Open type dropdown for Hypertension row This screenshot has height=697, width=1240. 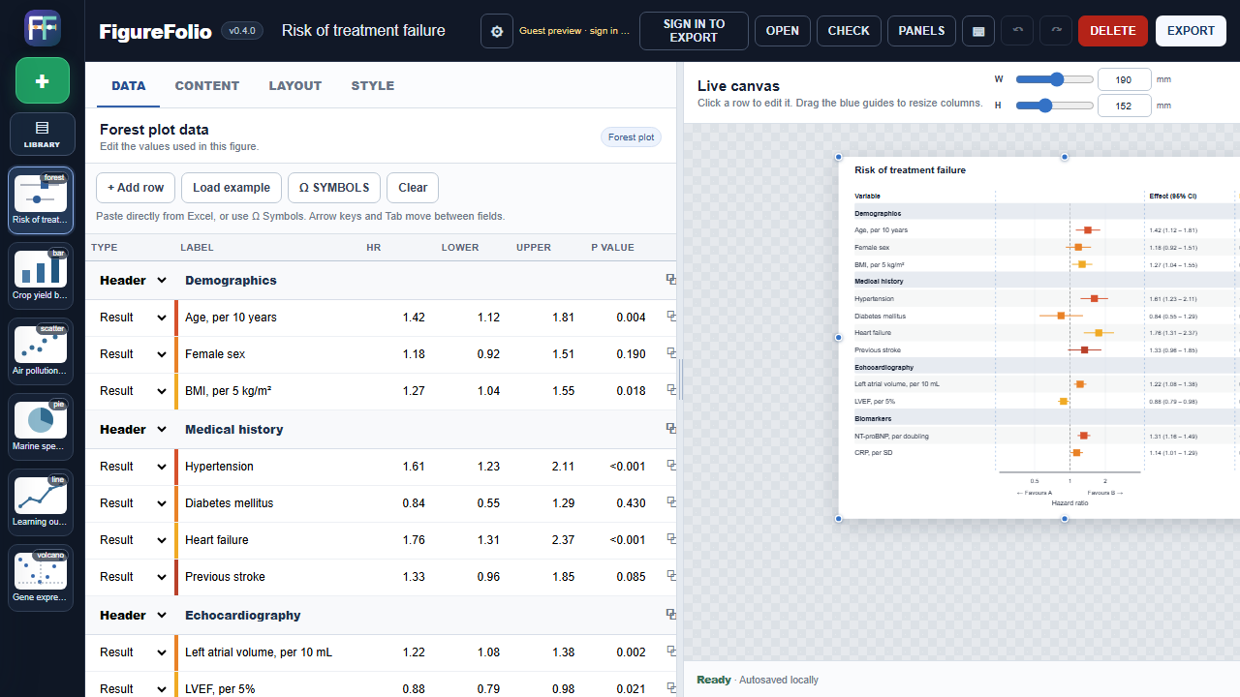(x=134, y=467)
